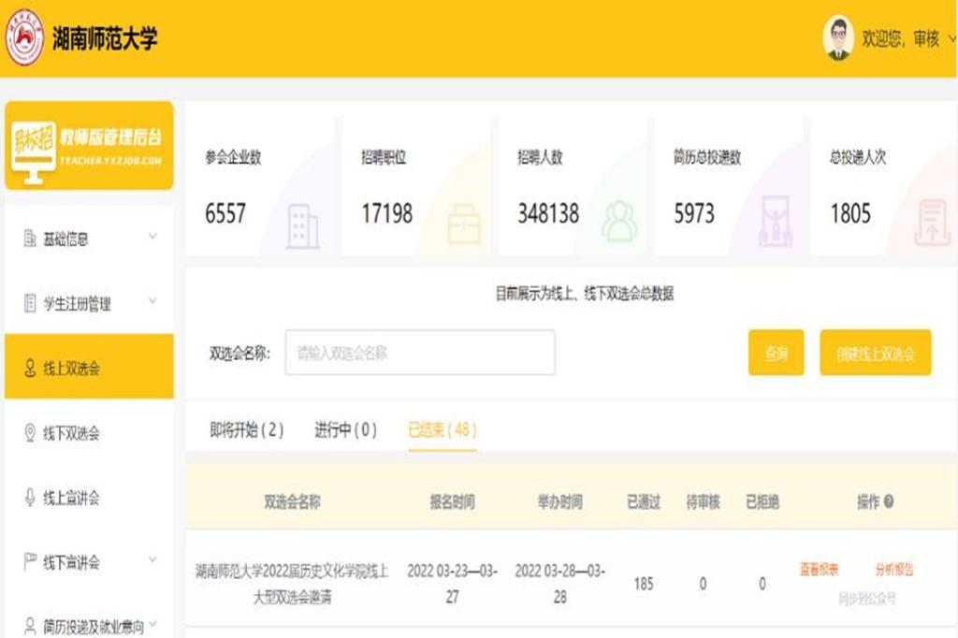Open the user account dropdown arrow
The image size is (958, 638).
tap(951, 38)
